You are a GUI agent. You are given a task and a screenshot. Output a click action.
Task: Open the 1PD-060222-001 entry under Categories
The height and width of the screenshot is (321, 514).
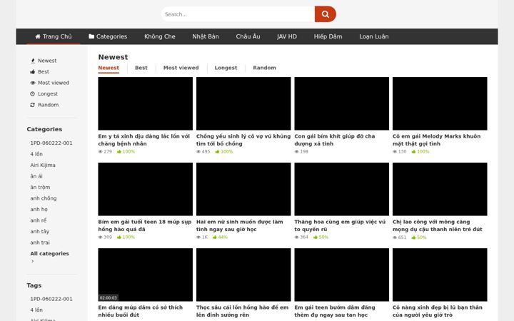tap(51, 143)
